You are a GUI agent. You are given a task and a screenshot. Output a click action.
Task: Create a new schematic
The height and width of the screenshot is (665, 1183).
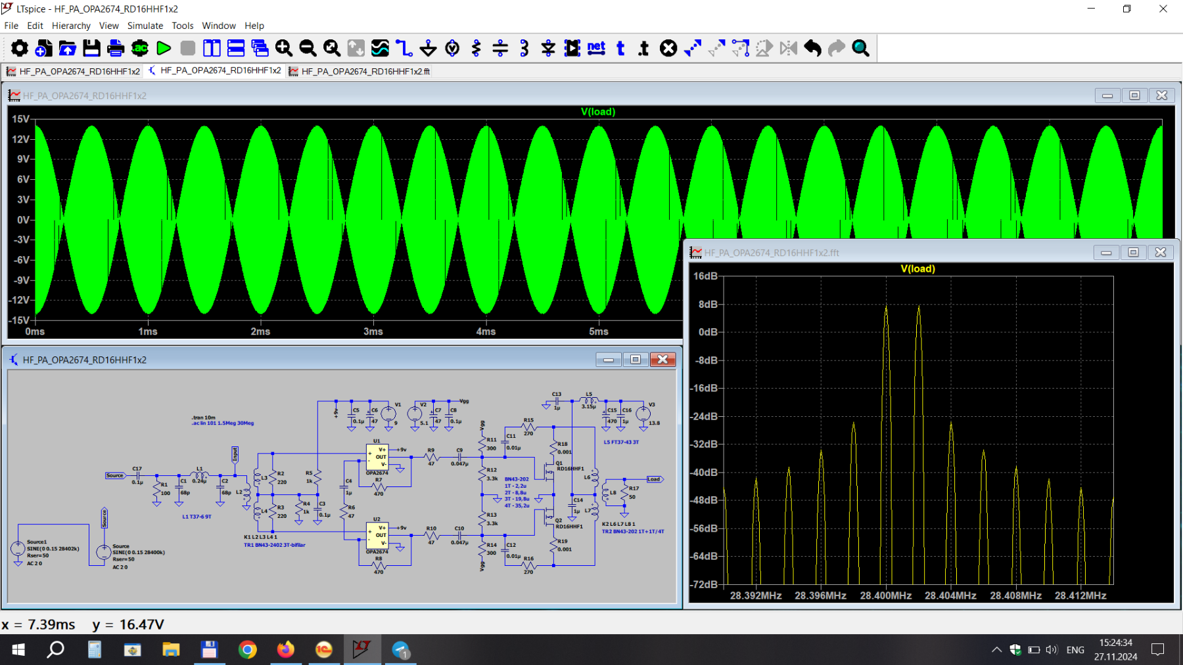pyautogui.click(x=43, y=48)
